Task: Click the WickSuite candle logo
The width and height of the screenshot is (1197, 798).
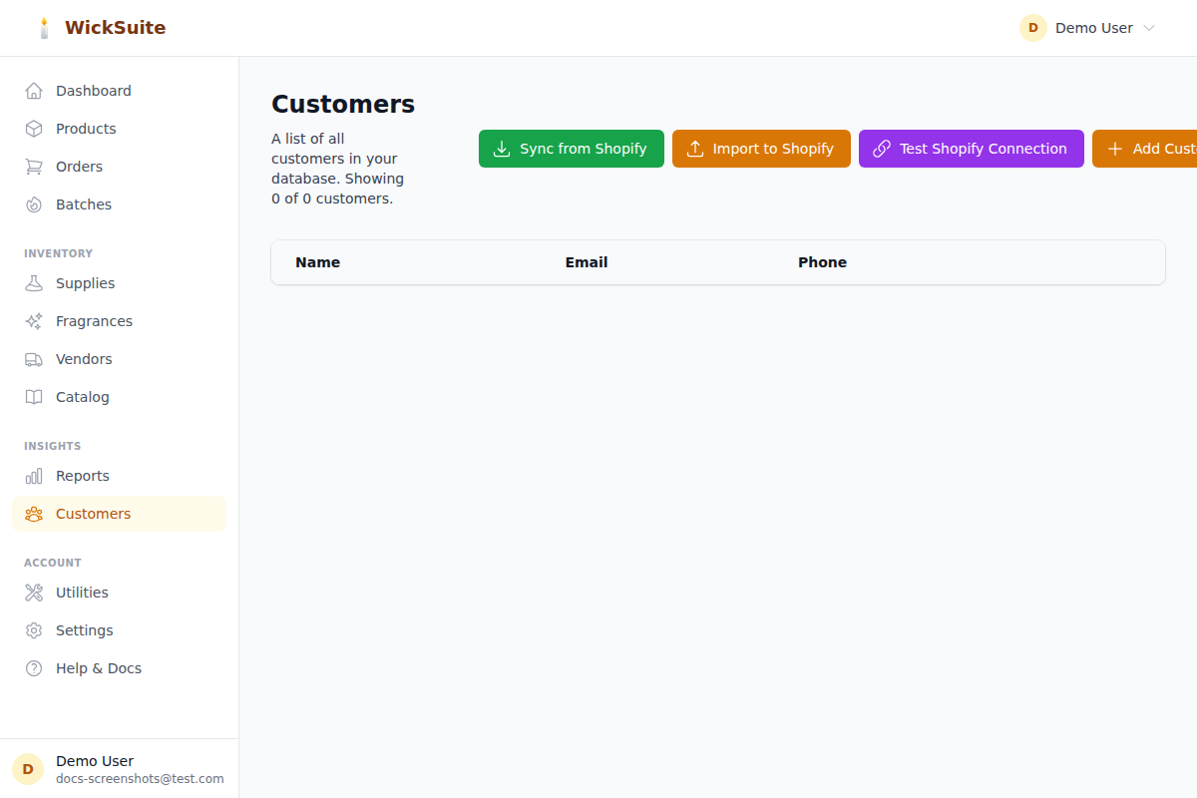Action: pos(44,27)
